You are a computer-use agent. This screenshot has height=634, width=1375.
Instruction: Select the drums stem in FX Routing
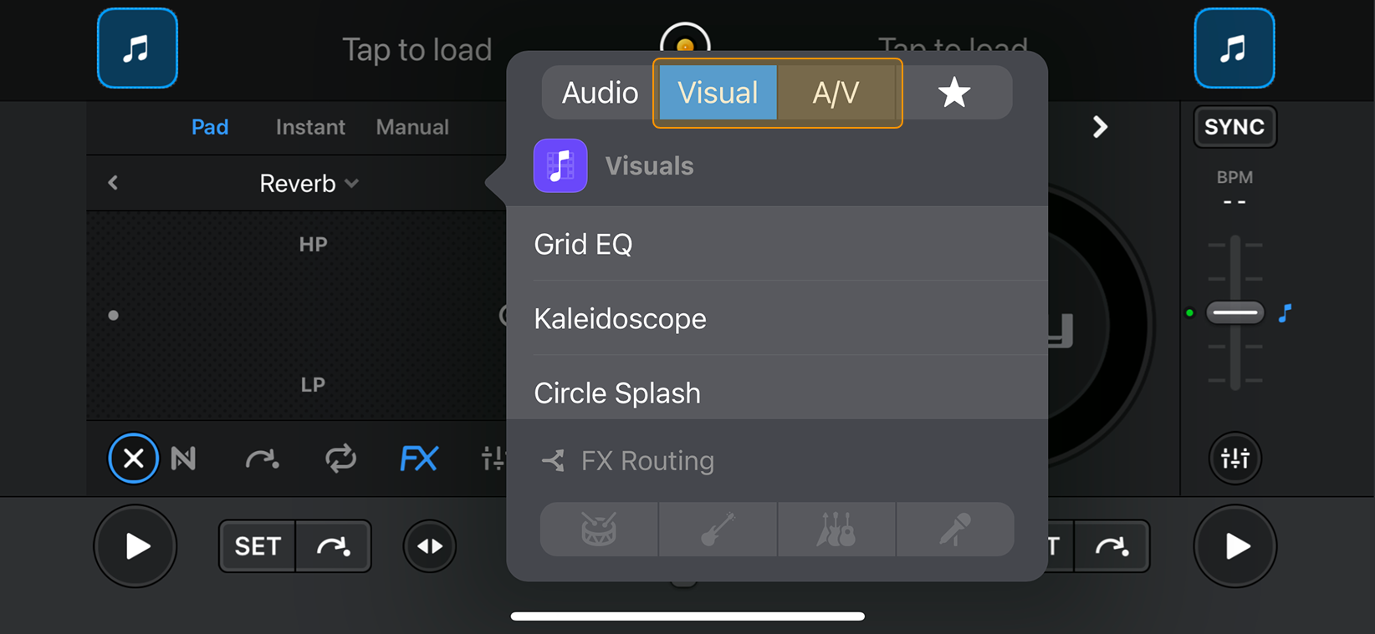598,529
